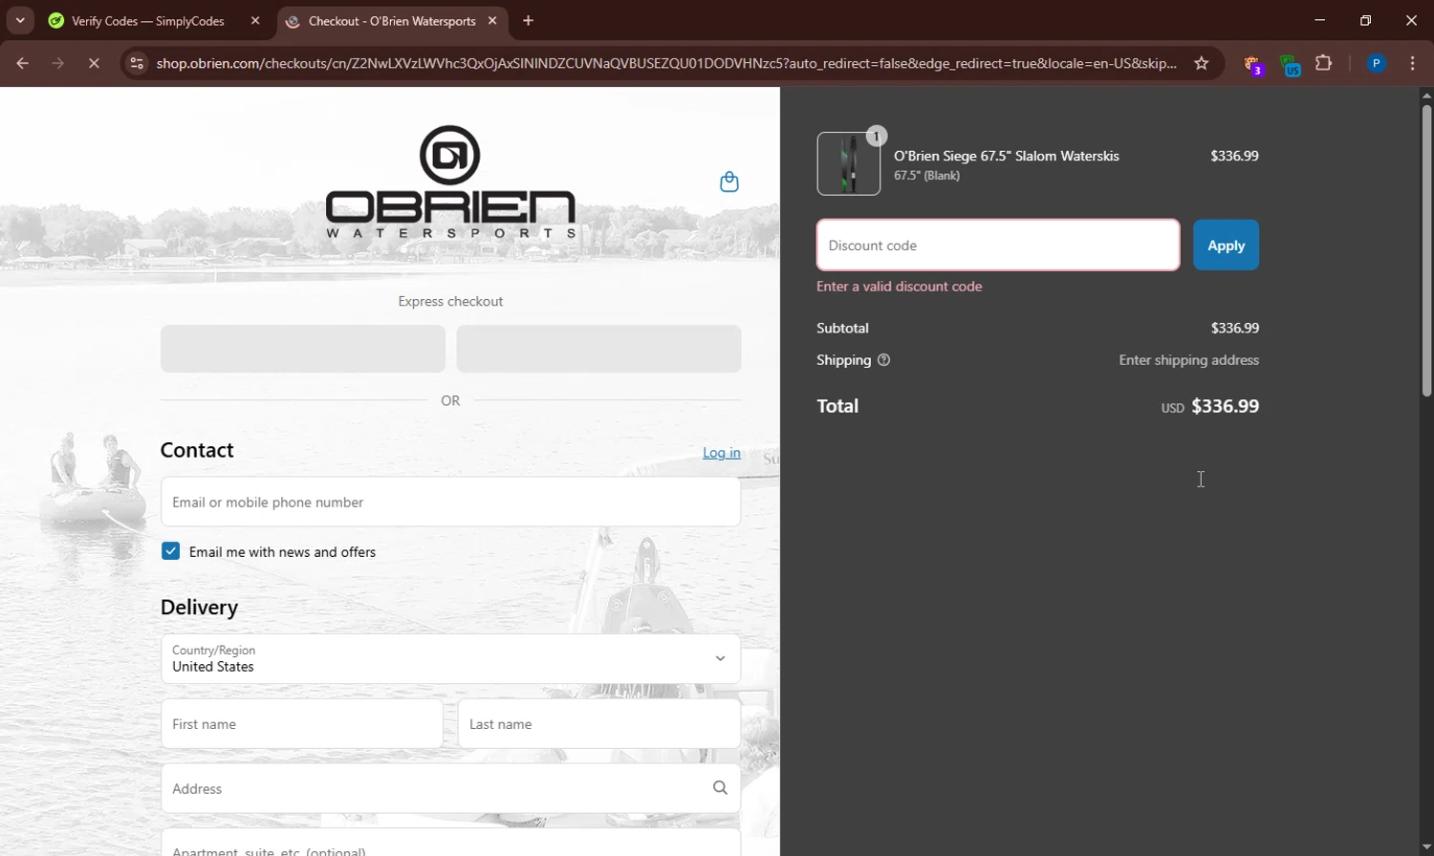Click the USD $336.99 total amount
1434x856 pixels.
pyautogui.click(x=1210, y=406)
